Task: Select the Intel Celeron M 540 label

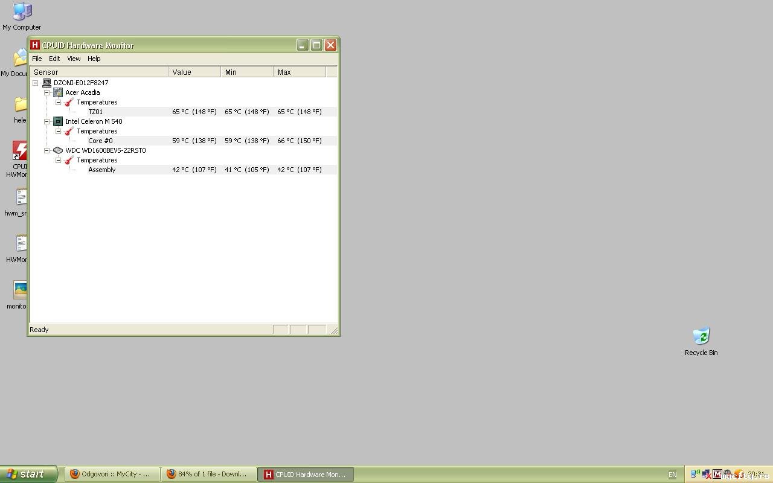Action: click(x=94, y=121)
